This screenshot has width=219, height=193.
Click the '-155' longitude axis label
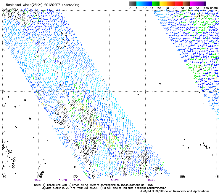(181, 177)
